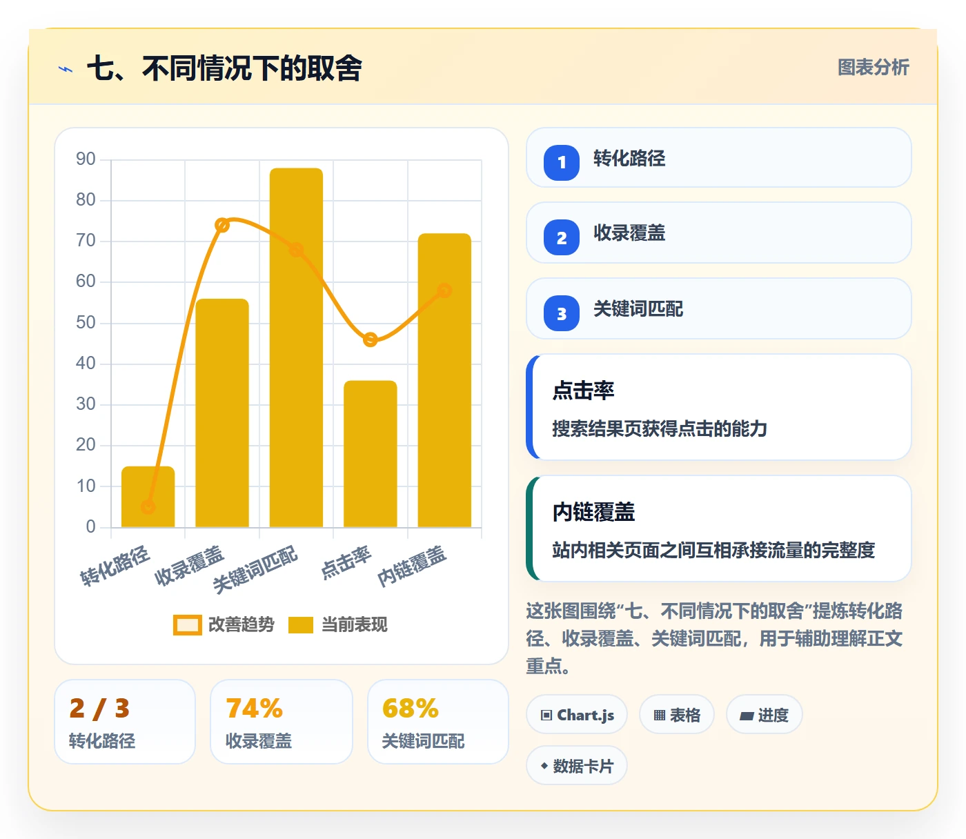Screen dimensions: 966x839
Task: Select numbered badge 3 for 关键词匹配
Action: (x=562, y=313)
